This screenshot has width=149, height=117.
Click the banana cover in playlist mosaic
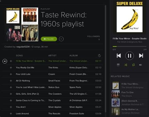coord(13,16)
